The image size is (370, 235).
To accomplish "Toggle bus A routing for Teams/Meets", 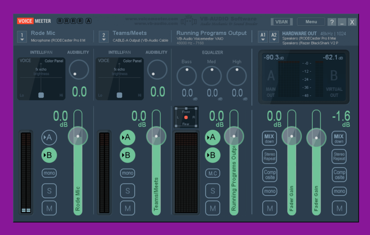I will click(x=127, y=137).
